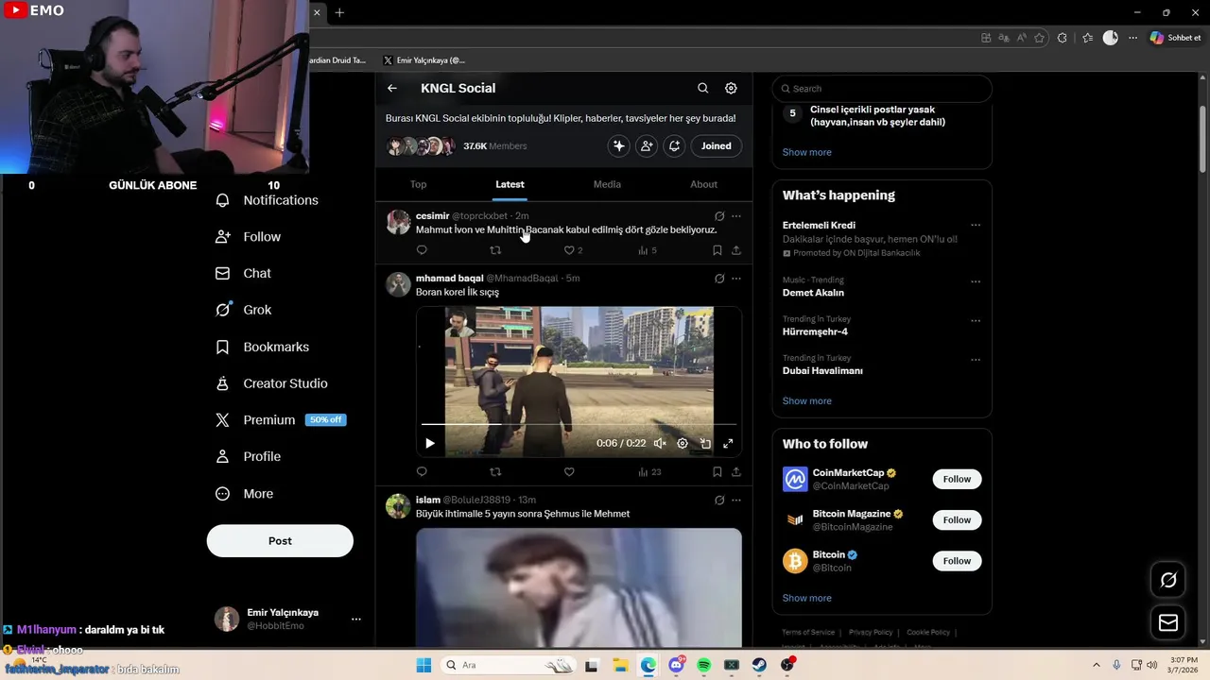The image size is (1210, 680).
Task: Open community search magnifier icon
Action: tap(702, 88)
